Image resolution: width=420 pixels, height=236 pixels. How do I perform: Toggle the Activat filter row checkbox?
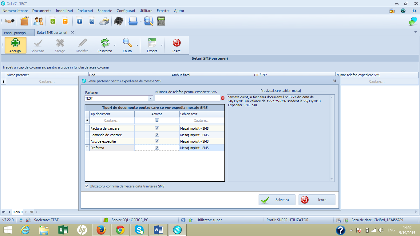pos(157,120)
